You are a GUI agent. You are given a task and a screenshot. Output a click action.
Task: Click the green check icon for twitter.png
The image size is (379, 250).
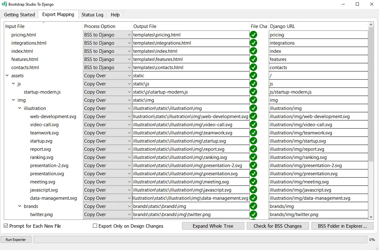tap(253, 214)
